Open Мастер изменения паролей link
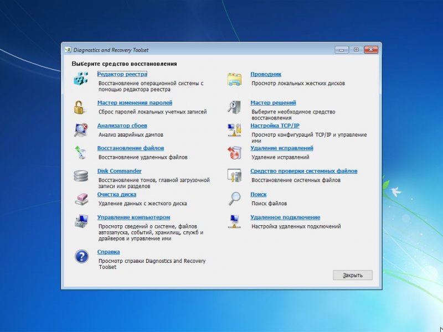The image size is (443, 332). coord(135,103)
